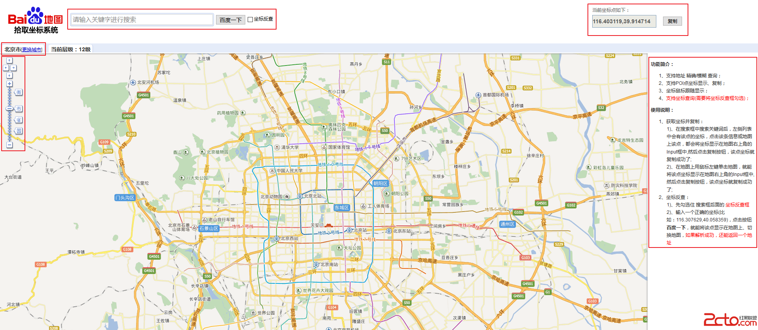Click the 通州区 district label
This screenshot has height=330, width=758.
508,224
